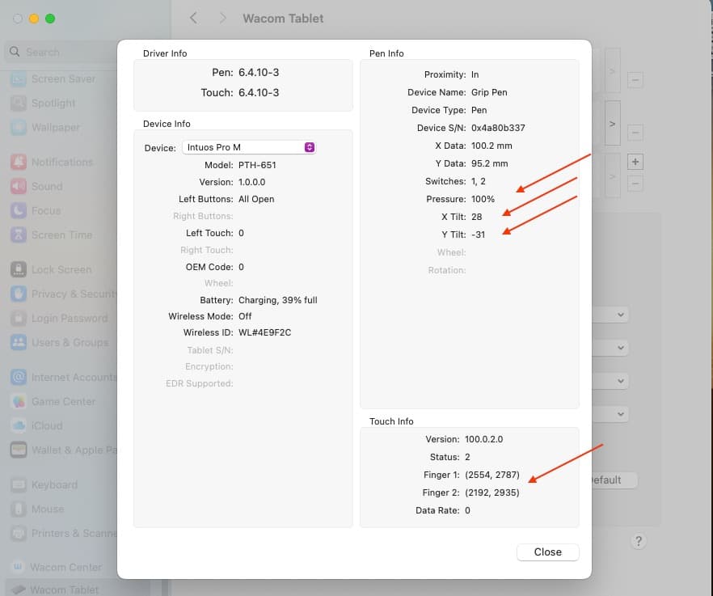Screen dimensions: 713x596
Task: Open Wacom Center in the sidebar
Action: click(x=65, y=567)
